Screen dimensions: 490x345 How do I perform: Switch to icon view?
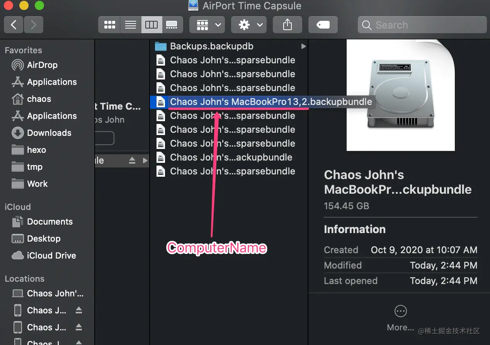point(110,25)
